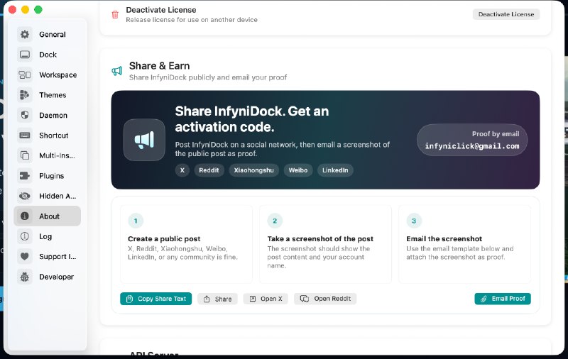This screenshot has height=359, width=568.
Task: Click the Open Reddit button
Action: click(325, 299)
